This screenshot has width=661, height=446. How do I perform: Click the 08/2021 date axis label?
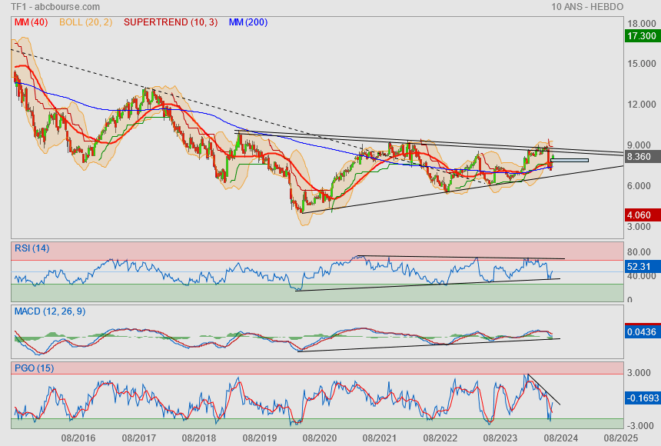pyautogui.click(x=380, y=438)
